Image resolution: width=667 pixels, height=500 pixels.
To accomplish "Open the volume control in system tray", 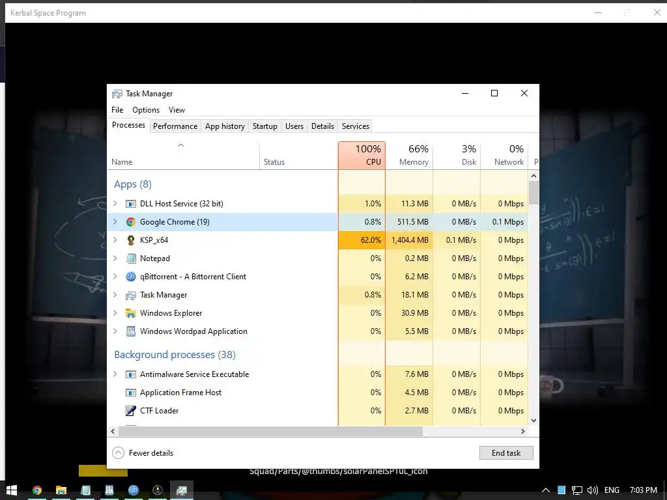I will [593, 490].
